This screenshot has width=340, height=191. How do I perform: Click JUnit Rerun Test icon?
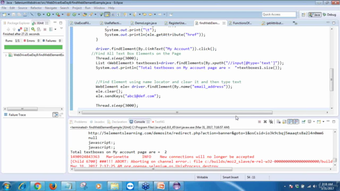33,29
